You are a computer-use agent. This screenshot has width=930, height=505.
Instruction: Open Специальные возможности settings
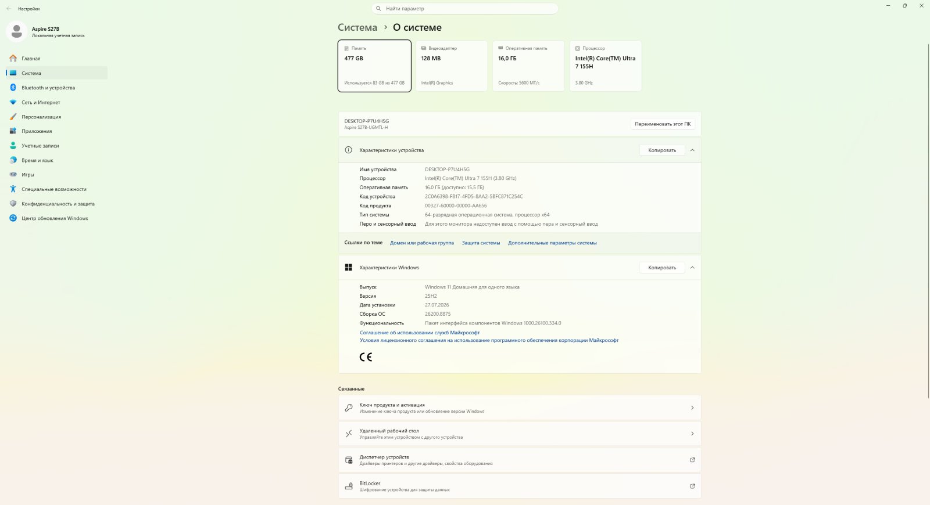(57, 189)
